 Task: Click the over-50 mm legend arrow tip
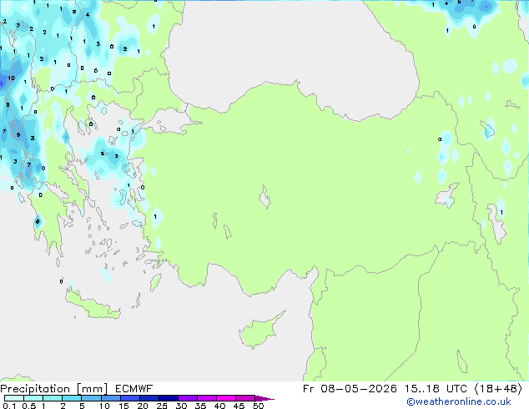click(264, 398)
